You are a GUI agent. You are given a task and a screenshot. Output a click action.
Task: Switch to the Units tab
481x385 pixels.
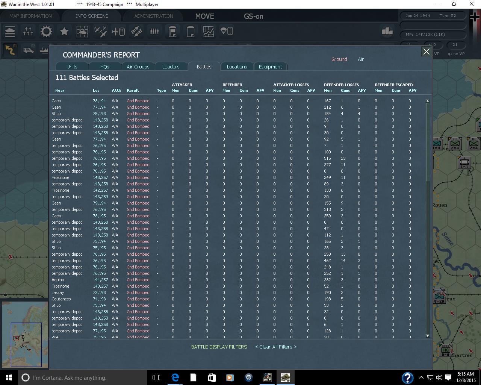(x=72, y=67)
